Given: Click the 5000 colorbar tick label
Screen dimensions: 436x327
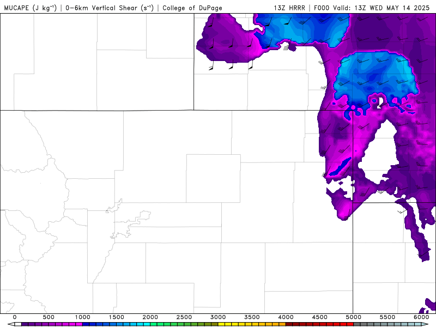Looking at the screenshot, I should pos(353,317).
